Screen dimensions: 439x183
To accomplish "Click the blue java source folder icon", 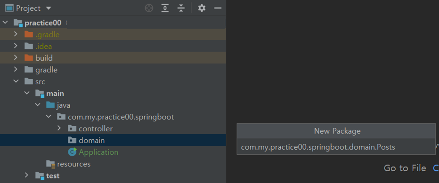I will [50, 105].
